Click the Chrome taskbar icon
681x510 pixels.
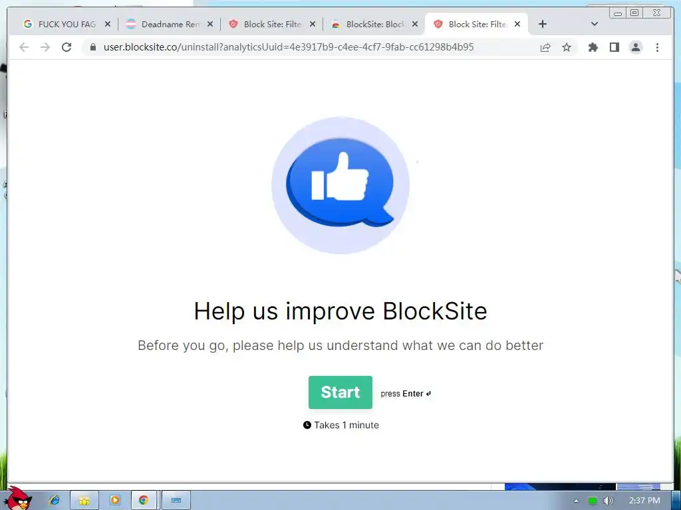pos(144,501)
